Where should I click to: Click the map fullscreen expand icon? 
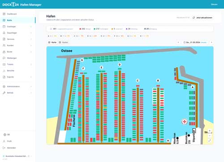[x=210, y=141]
